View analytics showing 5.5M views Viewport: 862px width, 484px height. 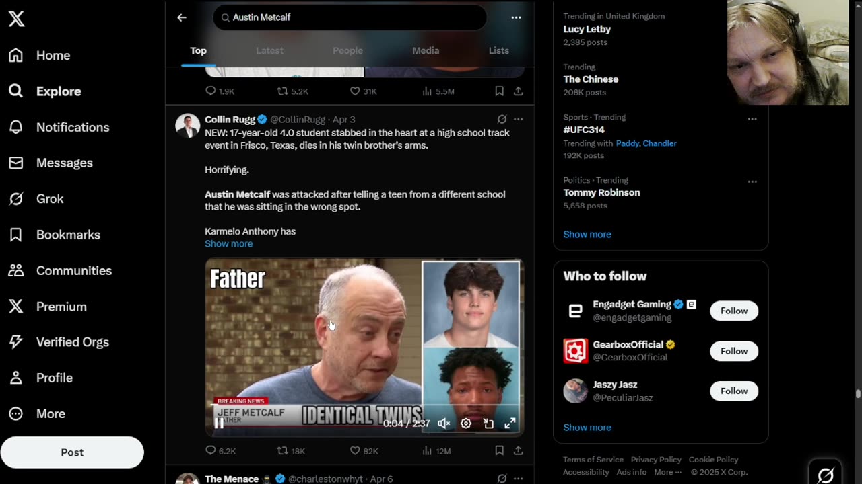438,91
